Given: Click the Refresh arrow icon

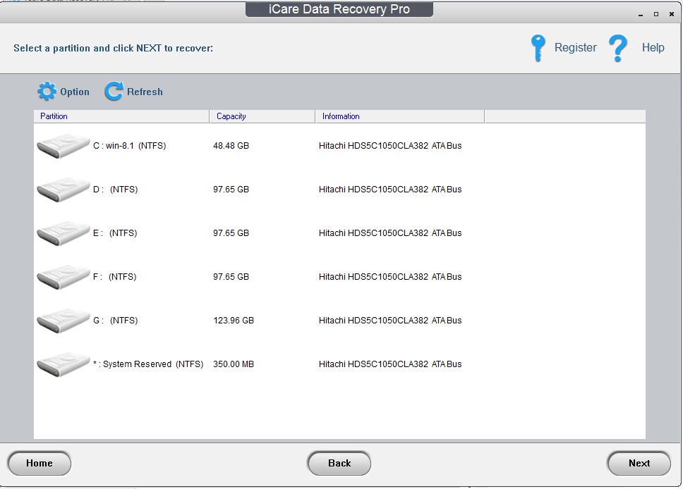Looking at the screenshot, I should click(114, 92).
